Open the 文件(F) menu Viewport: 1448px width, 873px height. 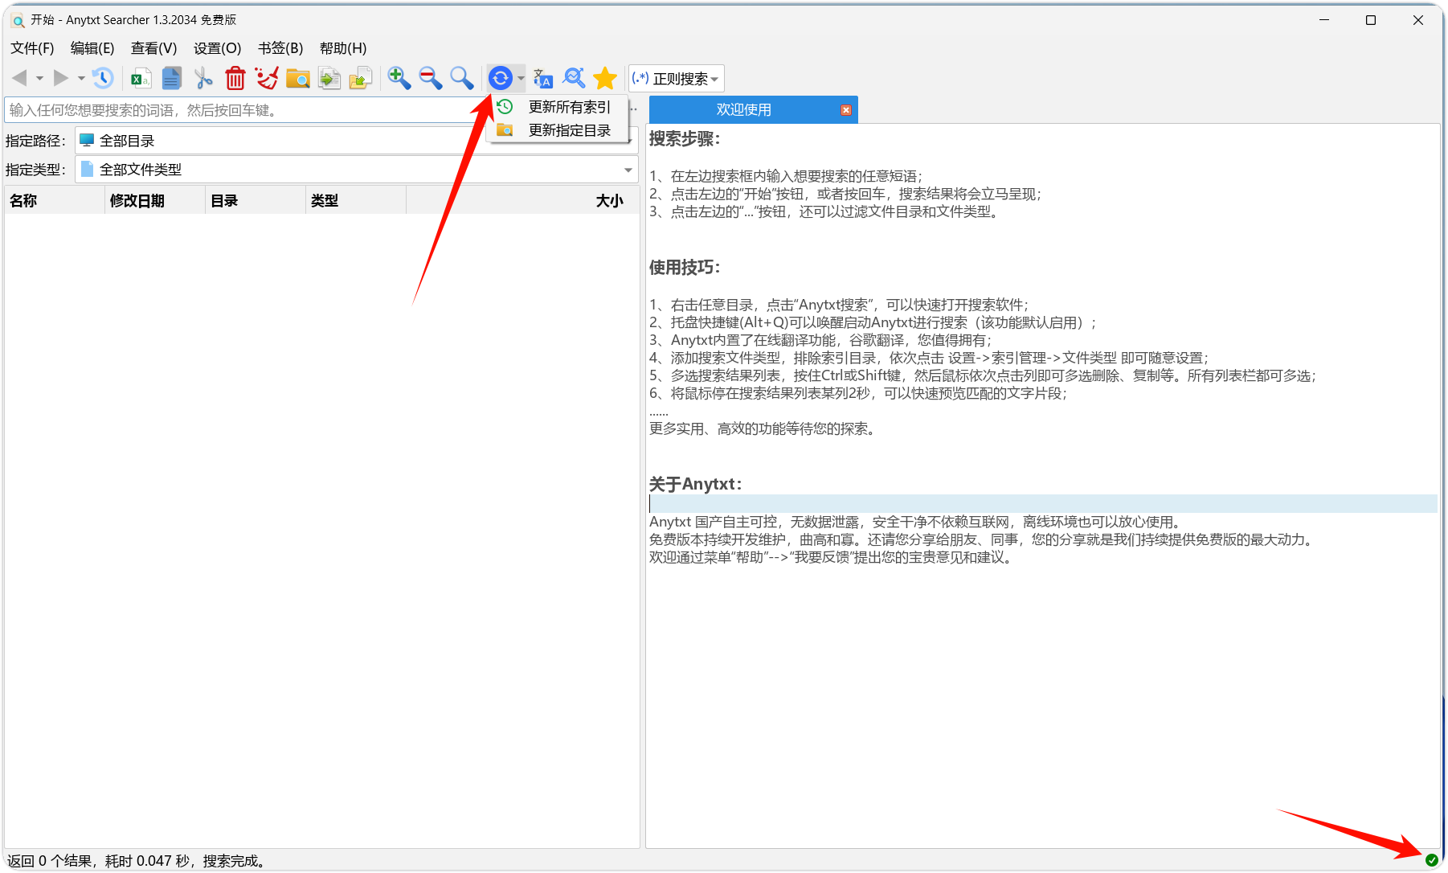point(32,48)
